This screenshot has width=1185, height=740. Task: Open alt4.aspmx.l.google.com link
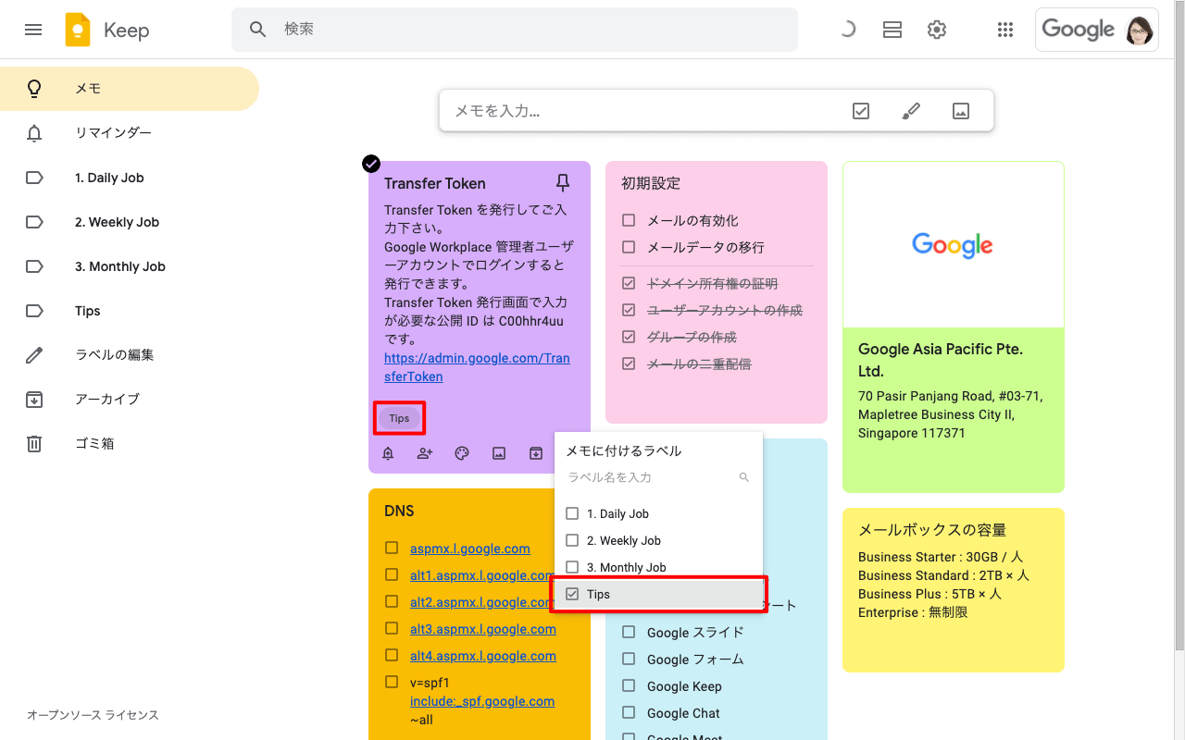(x=483, y=656)
